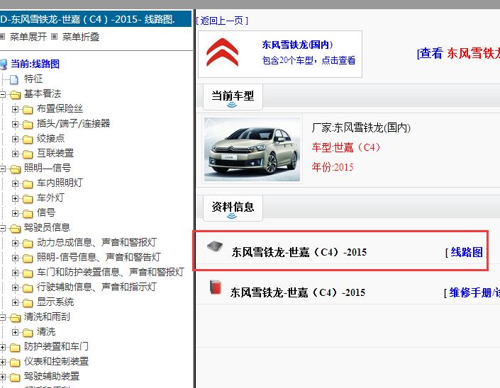Expand the 互联装置 tree node
500x388 pixels.
(15, 154)
